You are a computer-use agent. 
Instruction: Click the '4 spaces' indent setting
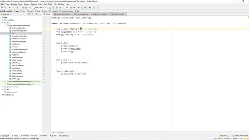pyautogui.click(x=235, y=138)
